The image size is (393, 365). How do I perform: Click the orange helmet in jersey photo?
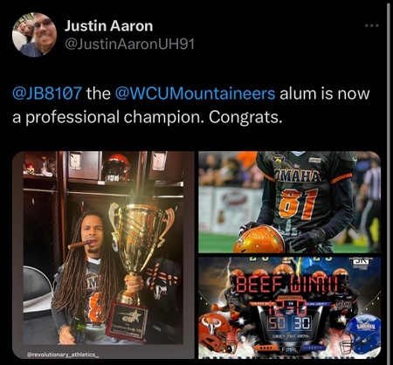[259, 239]
